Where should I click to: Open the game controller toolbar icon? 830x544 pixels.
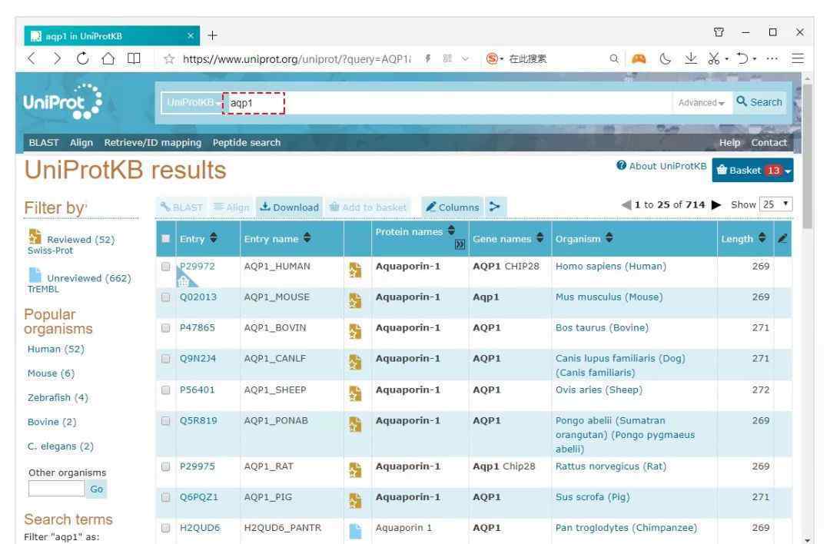click(x=639, y=58)
